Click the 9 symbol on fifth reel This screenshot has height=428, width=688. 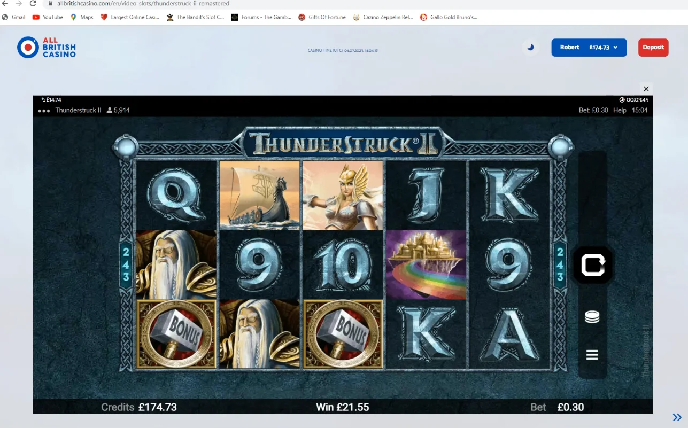[x=509, y=265]
